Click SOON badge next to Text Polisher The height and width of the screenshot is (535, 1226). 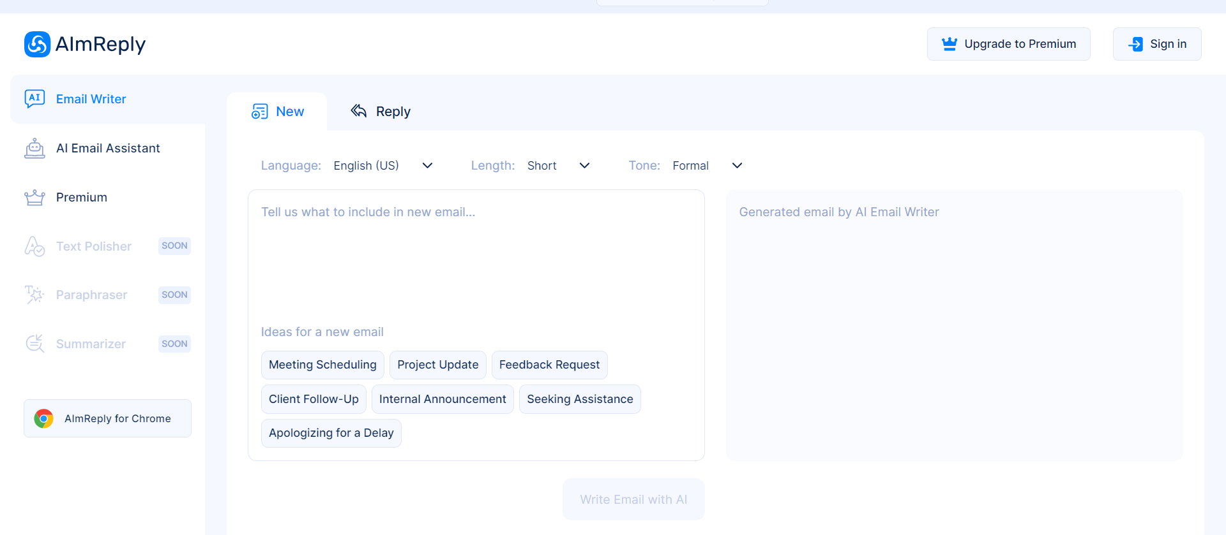tap(174, 246)
